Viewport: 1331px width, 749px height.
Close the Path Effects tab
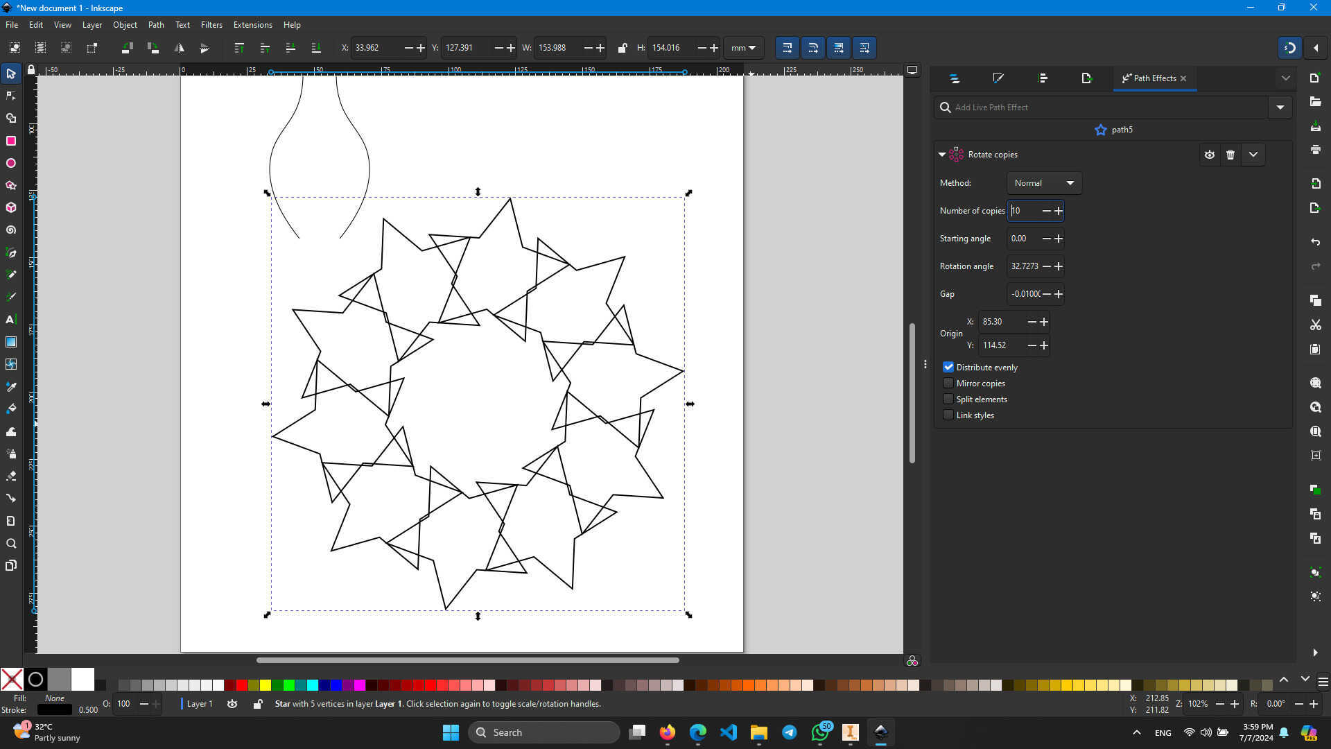[1183, 78]
